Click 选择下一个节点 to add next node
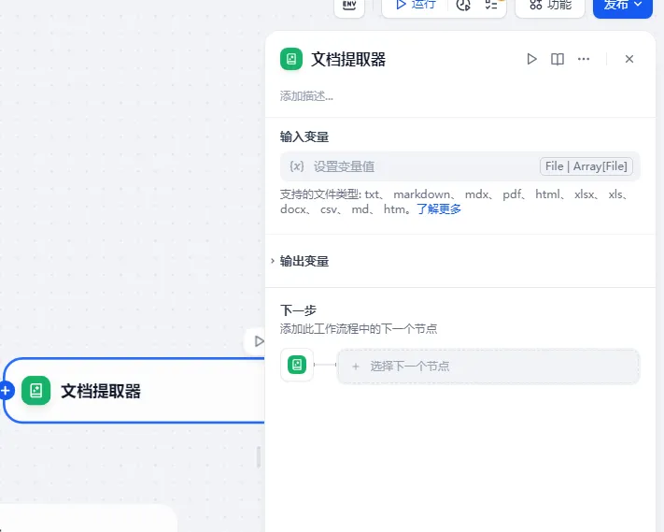 pyautogui.click(x=487, y=367)
